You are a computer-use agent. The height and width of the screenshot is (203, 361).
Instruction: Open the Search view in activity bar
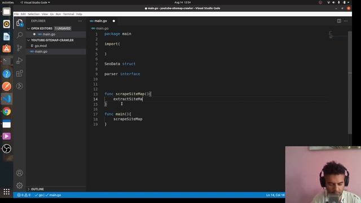pyautogui.click(x=20, y=35)
